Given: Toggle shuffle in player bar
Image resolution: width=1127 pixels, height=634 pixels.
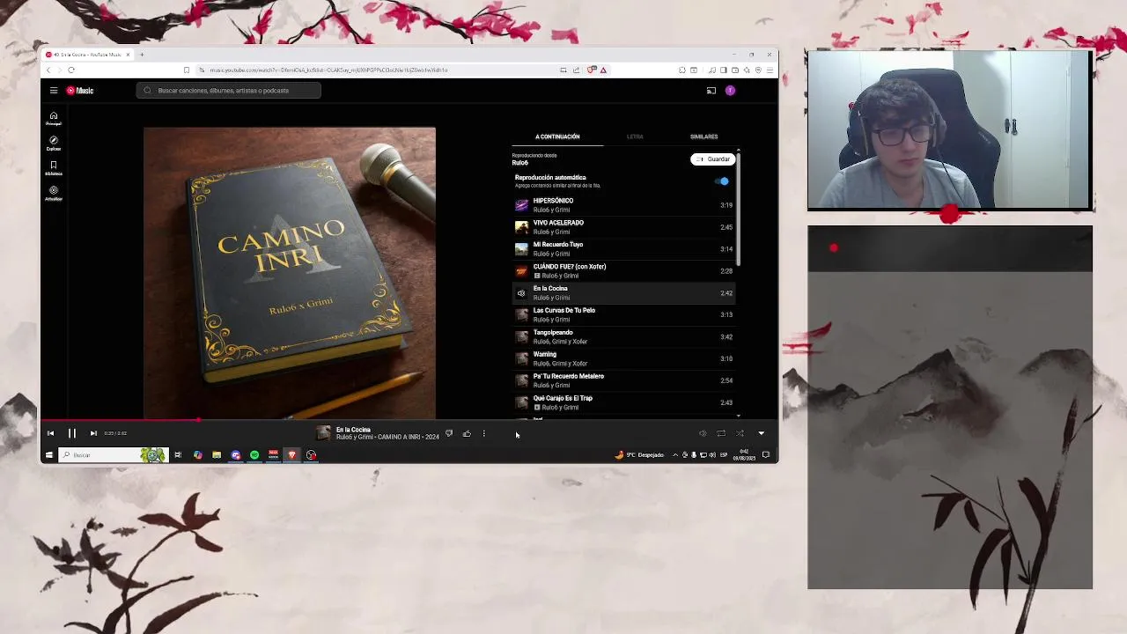Looking at the screenshot, I should tap(740, 433).
